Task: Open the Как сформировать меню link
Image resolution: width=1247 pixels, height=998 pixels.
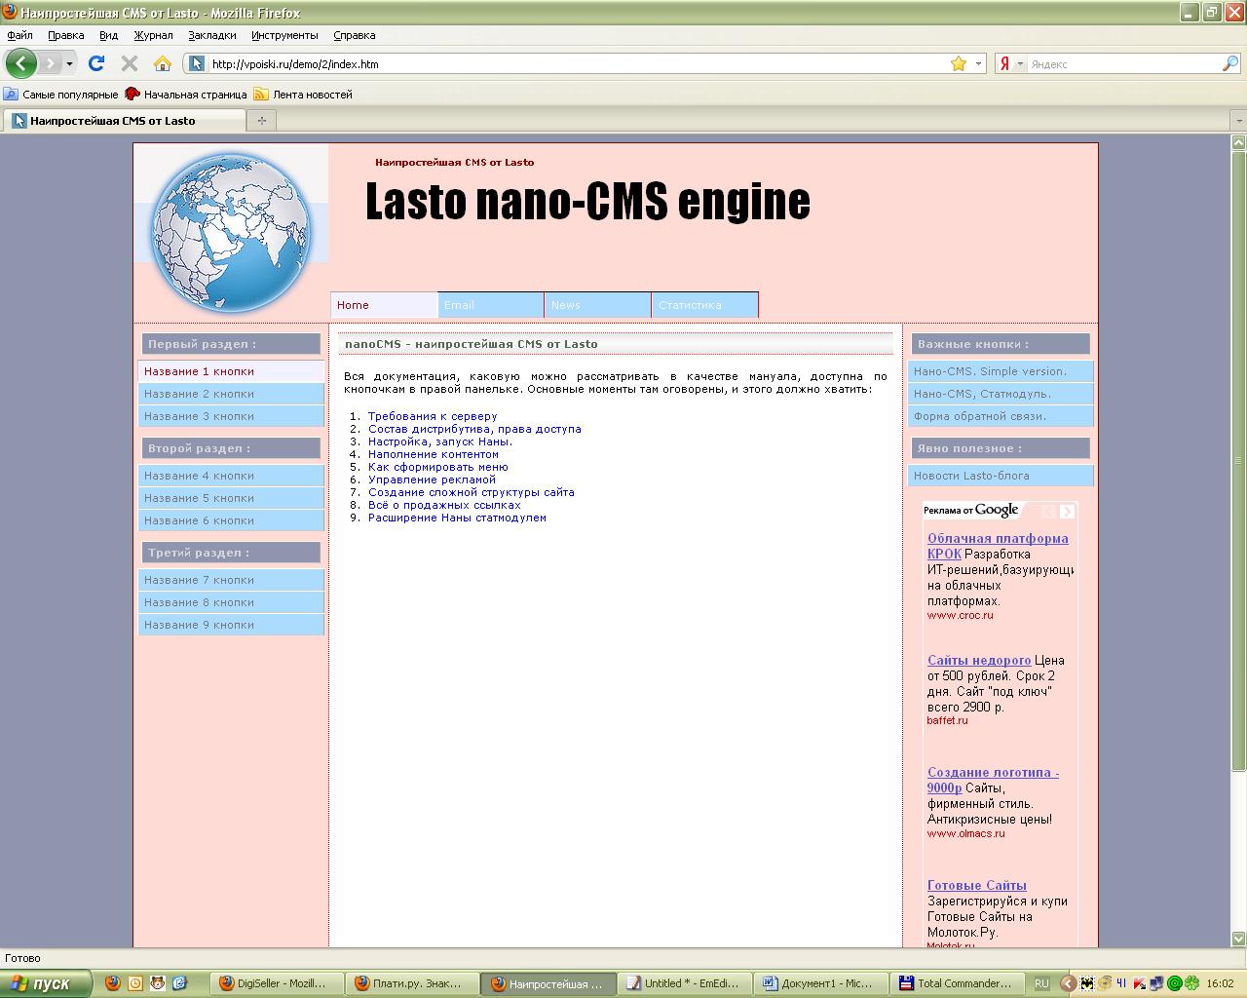Action: pyautogui.click(x=438, y=467)
